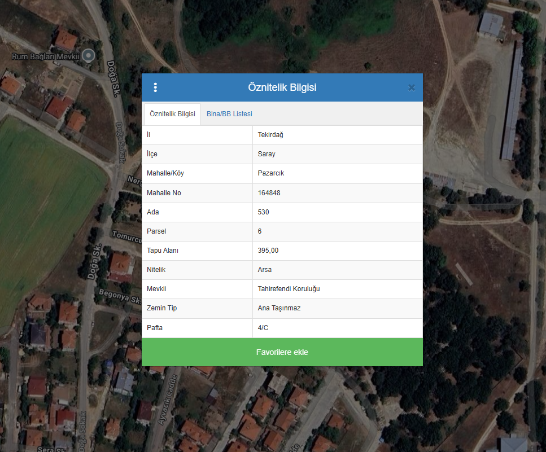The width and height of the screenshot is (546, 452).
Task: Click the Pazarcık Mahalle/Köy value
Action: tap(271, 173)
